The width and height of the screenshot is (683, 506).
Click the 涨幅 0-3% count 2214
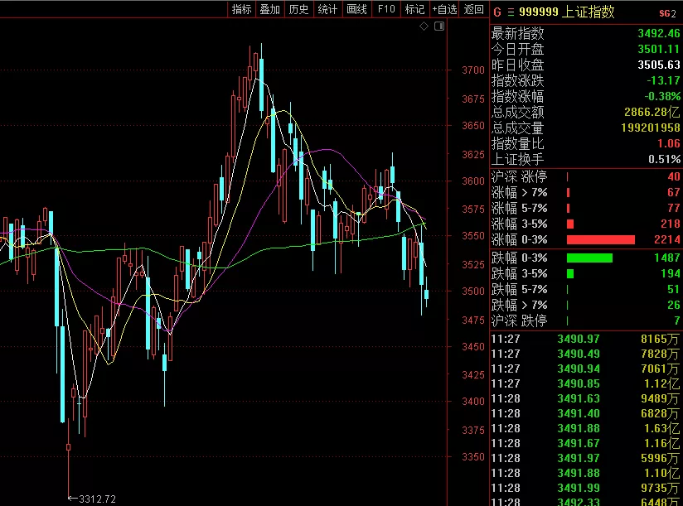click(667, 239)
